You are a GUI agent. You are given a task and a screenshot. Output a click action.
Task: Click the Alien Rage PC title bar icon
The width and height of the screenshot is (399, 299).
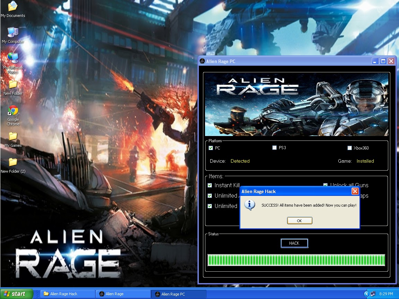(202, 61)
